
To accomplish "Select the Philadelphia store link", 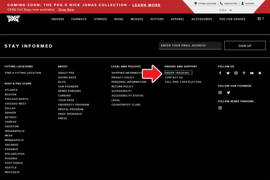I will (15, 154).
